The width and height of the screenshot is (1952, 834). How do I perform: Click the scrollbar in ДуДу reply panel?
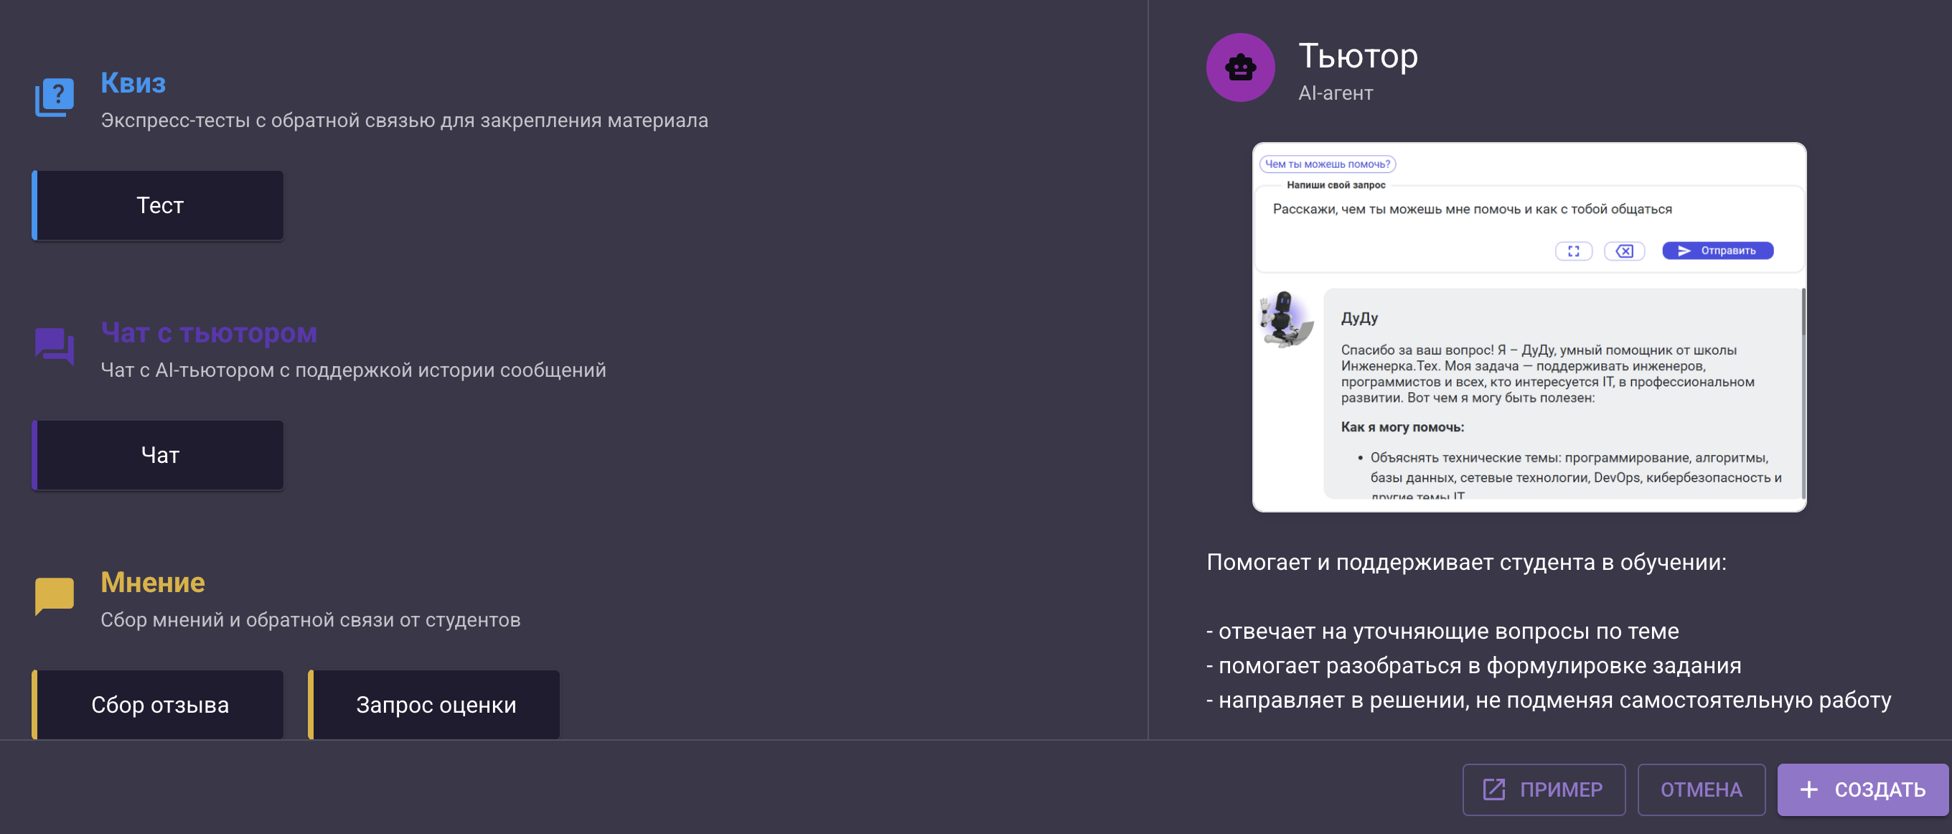click(1803, 393)
